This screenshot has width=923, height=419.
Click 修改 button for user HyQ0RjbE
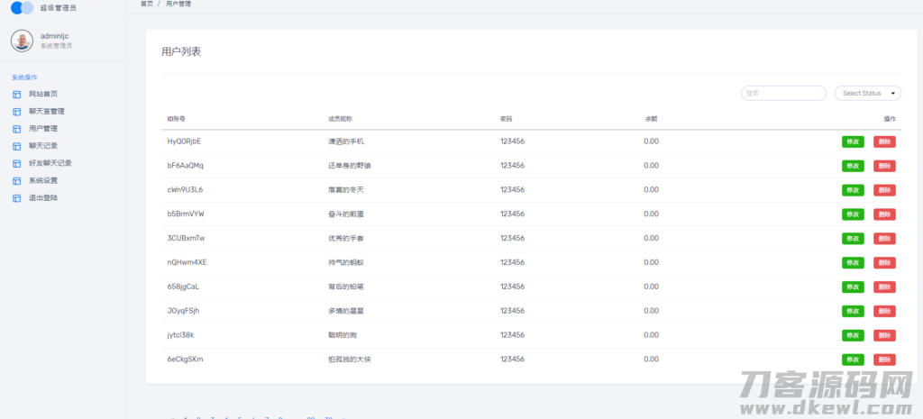pos(853,141)
